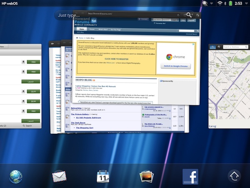Toggle the Remember Me checkbox
The height and width of the screenshot is (188, 250).
point(155,23)
